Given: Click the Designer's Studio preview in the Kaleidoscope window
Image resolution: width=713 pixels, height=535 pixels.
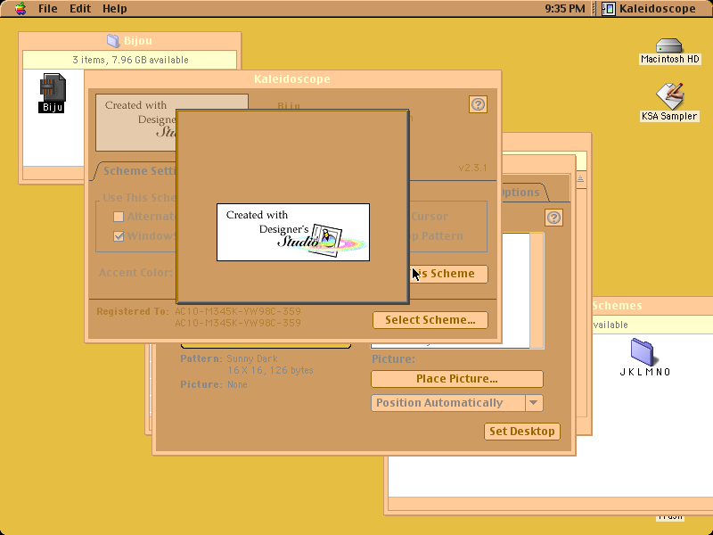Looking at the screenshot, I should point(135,122).
